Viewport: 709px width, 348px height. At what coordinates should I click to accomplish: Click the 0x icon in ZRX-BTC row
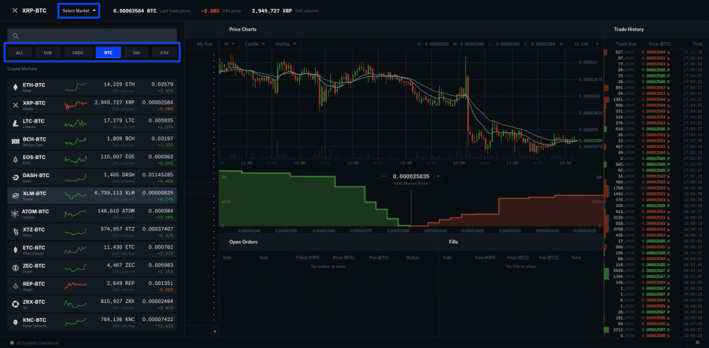tap(15, 304)
